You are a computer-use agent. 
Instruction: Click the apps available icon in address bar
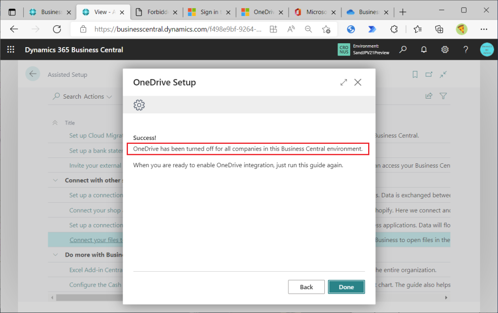273,29
